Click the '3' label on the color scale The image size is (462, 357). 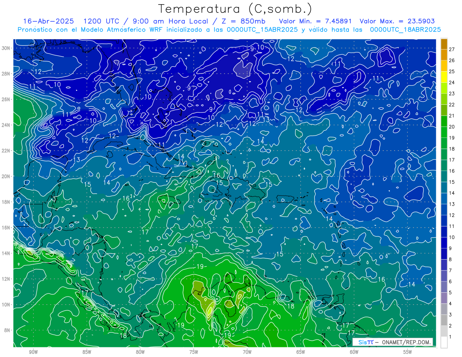[x=450, y=315]
